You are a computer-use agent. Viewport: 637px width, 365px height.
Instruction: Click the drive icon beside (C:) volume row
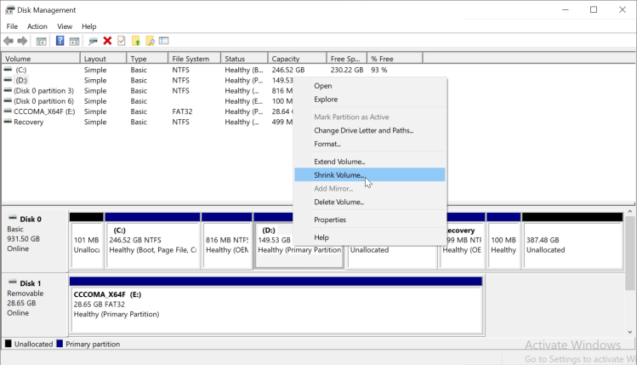(8, 70)
